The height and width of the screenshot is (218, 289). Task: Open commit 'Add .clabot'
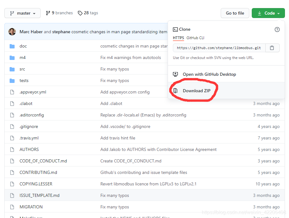[x=111, y=103]
